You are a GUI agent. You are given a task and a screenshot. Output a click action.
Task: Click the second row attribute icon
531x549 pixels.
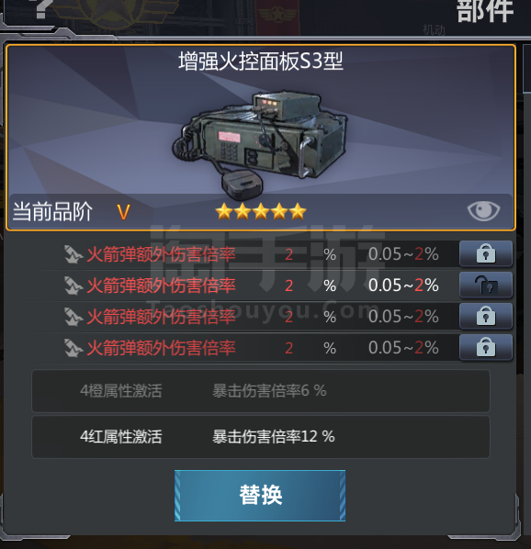pos(73,286)
